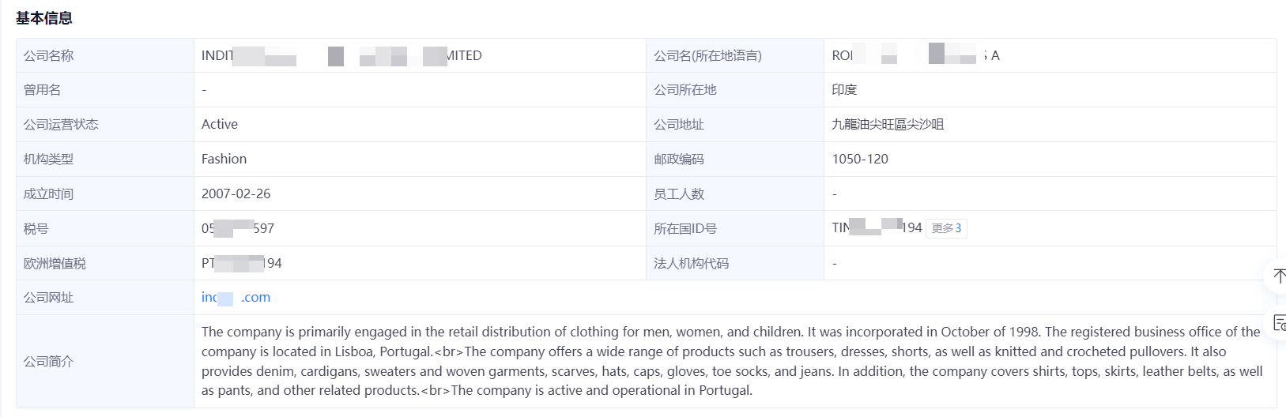Open the company website .com link

pos(236,298)
